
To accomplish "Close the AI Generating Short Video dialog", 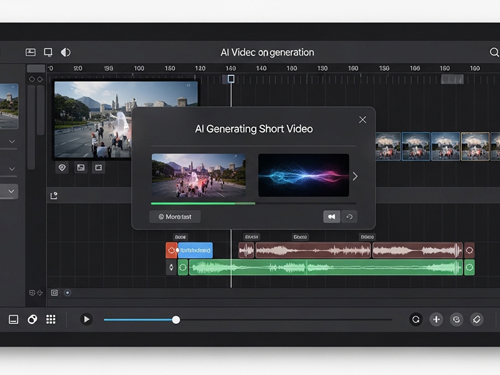I will (362, 119).
